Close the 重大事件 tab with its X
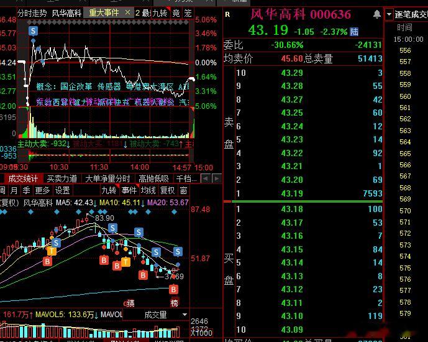This screenshot has width=428, height=342. [x=127, y=12]
